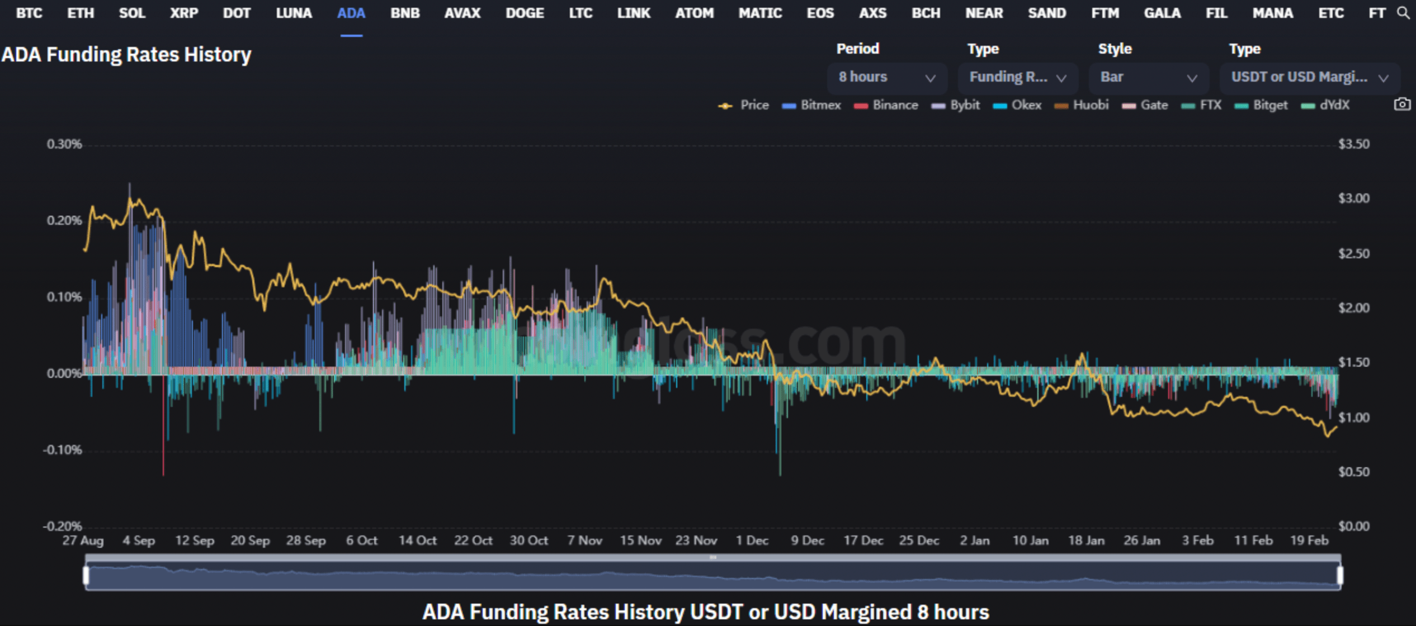Expand the Bar style dropdown
The image size is (1416, 626).
click(x=1148, y=78)
